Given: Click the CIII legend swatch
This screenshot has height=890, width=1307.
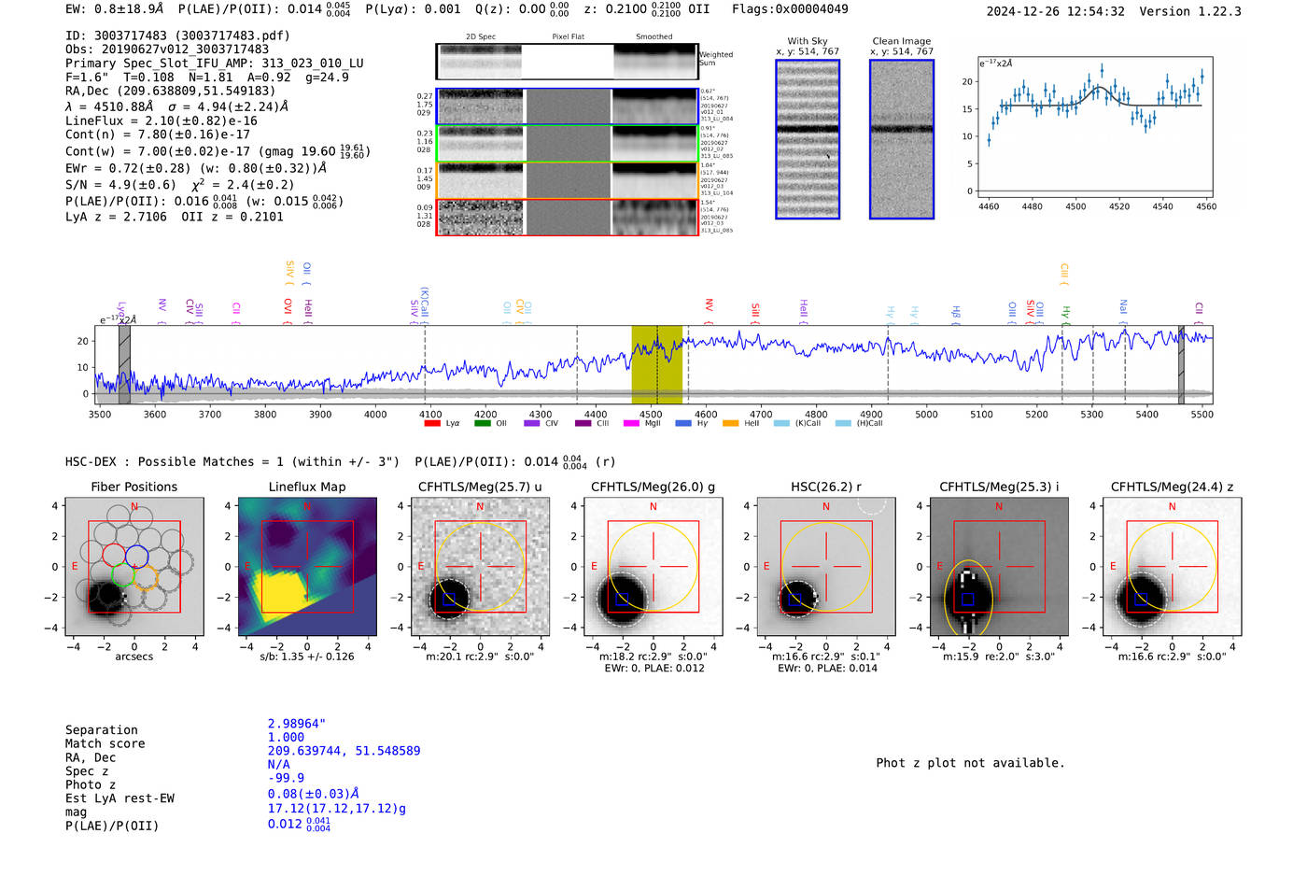Looking at the screenshot, I should point(583,424).
